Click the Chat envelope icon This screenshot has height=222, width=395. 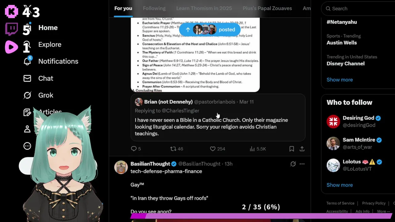pos(27,78)
